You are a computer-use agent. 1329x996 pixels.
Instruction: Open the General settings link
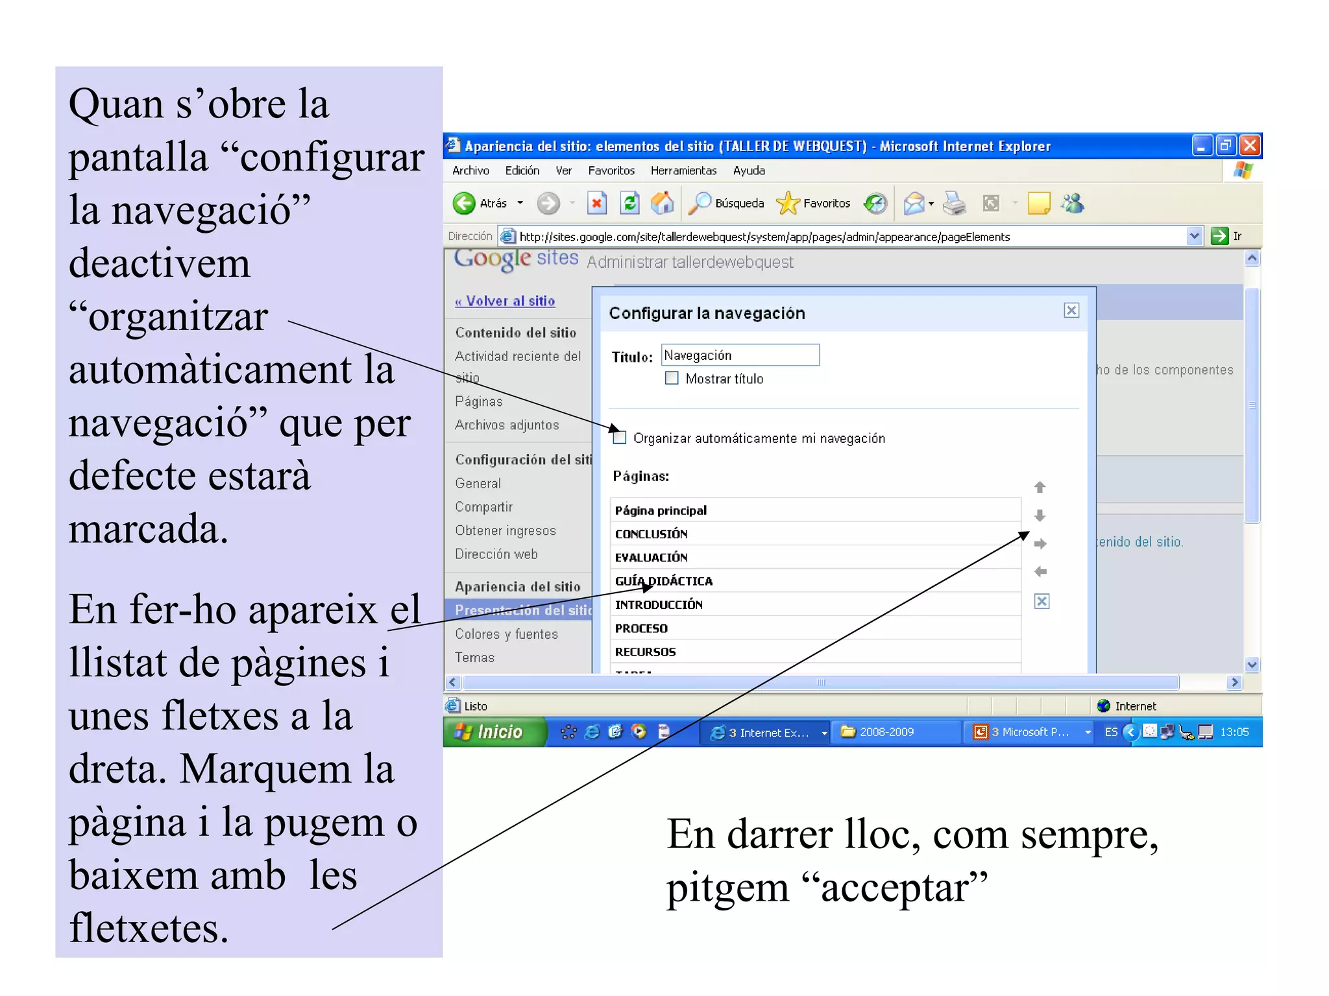click(478, 483)
